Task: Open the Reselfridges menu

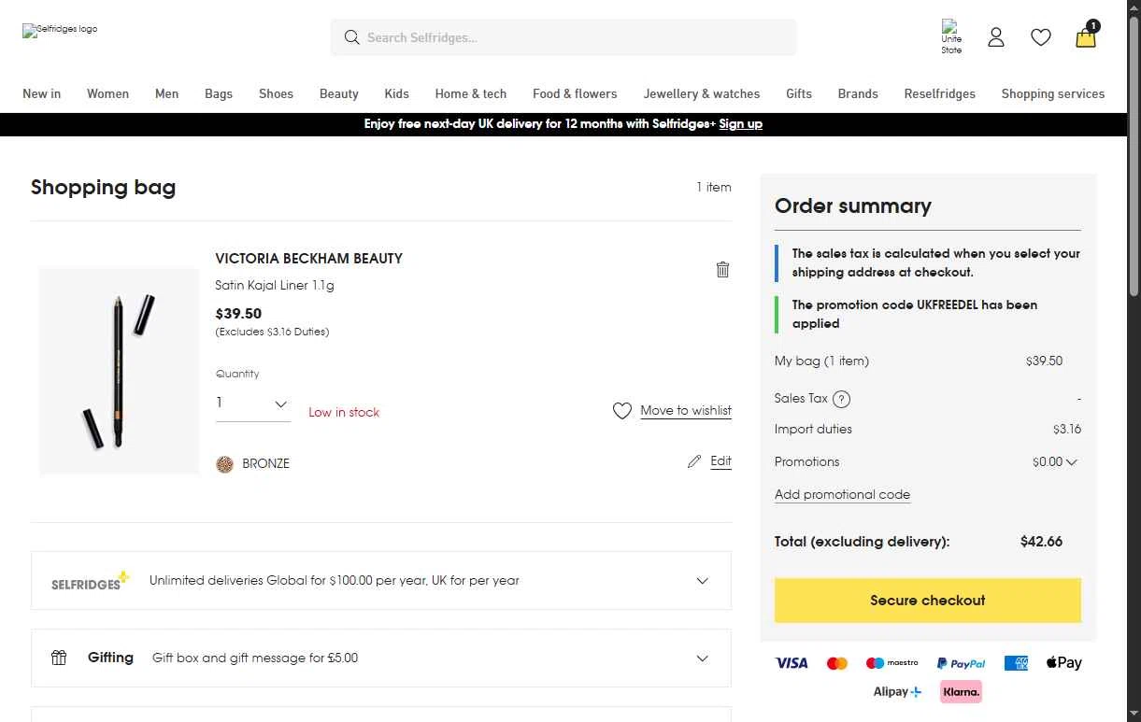Action: pyautogui.click(x=940, y=93)
